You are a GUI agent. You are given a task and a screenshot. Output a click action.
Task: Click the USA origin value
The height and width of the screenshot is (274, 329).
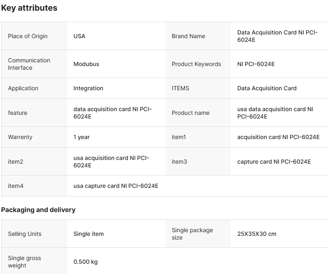pyautogui.click(x=79, y=36)
